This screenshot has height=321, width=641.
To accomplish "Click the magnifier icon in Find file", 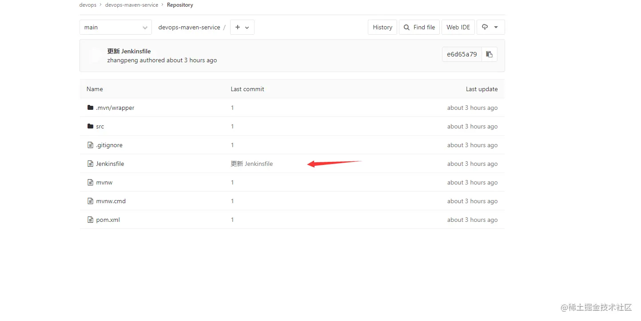I will (x=406, y=27).
